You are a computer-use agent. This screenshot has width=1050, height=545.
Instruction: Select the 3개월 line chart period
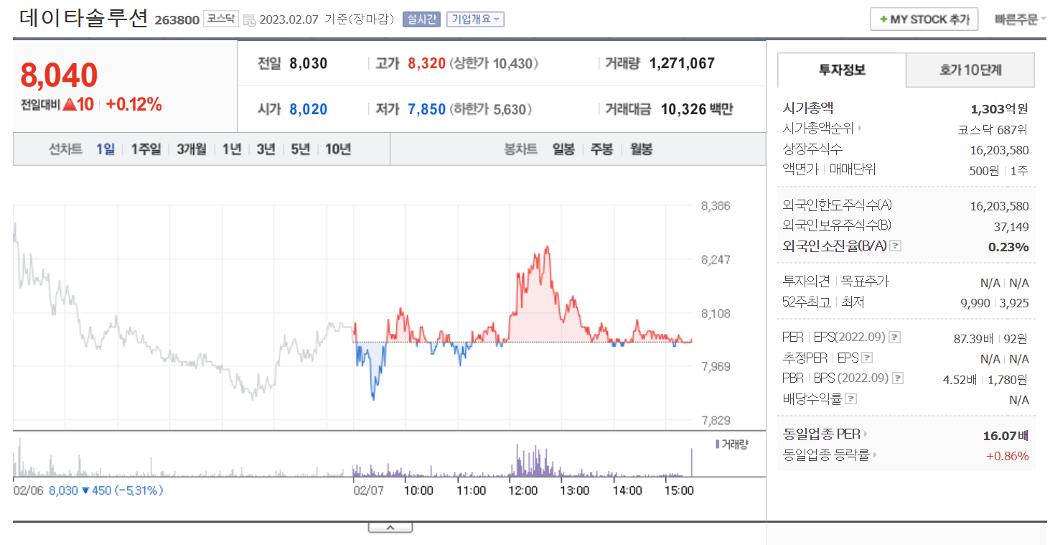192,149
